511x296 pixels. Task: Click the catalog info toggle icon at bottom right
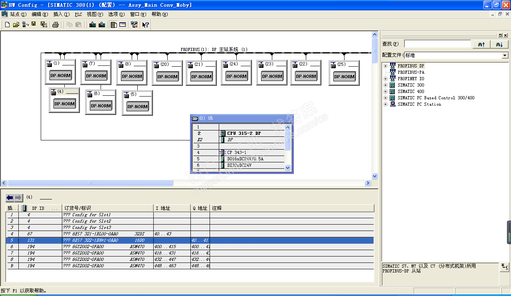coord(504,266)
